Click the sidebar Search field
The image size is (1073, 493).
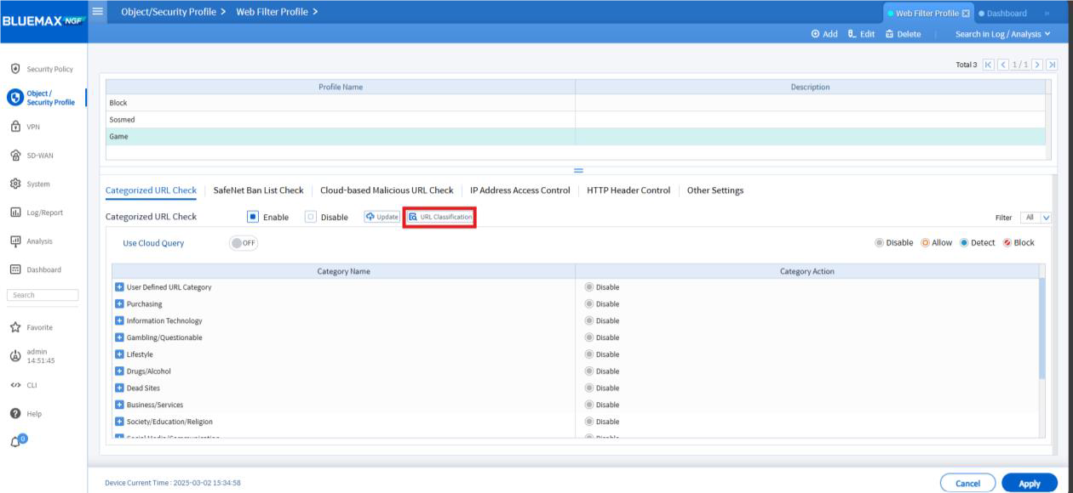tap(43, 295)
